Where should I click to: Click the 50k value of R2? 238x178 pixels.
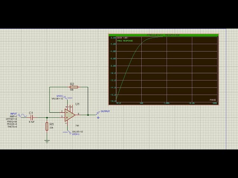tap(72, 90)
